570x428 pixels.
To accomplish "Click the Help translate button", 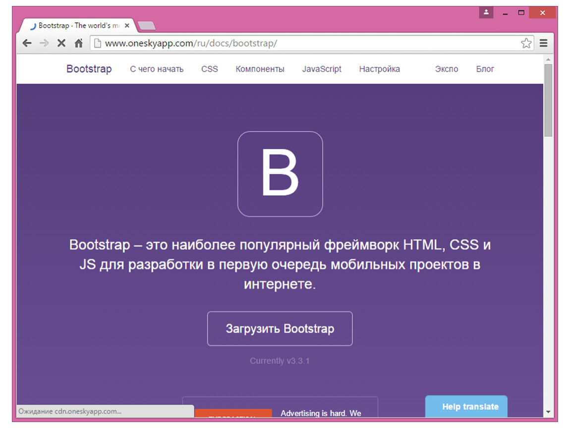I will pyautogui.click(x=466, y=407).
